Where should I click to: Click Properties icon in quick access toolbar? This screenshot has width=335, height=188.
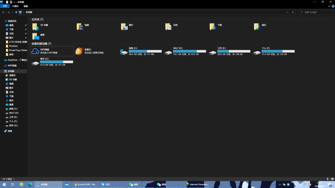click(x=7, y=2)
